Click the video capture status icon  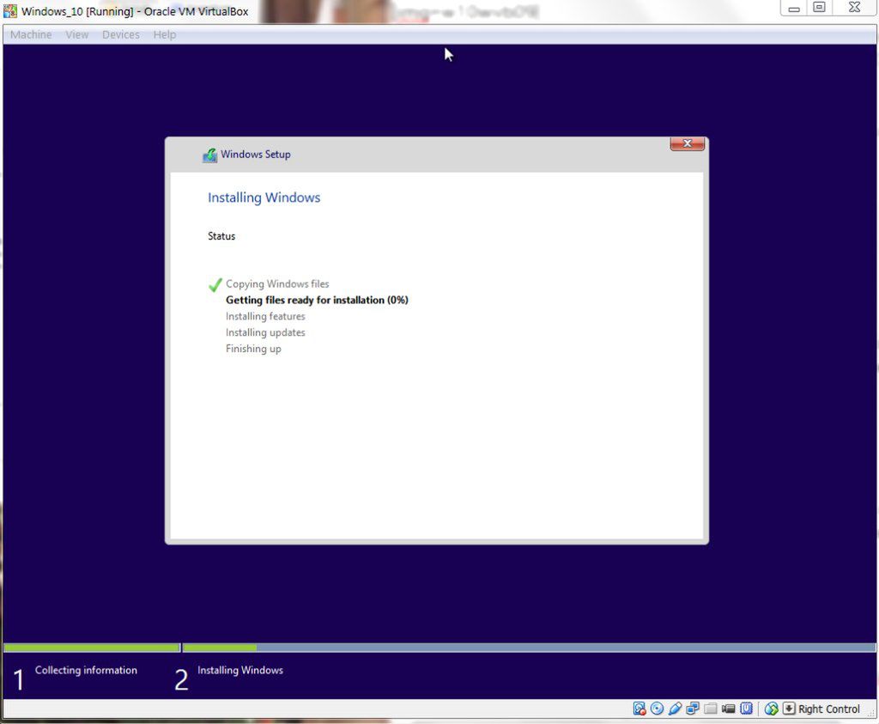tap(728, 709)
